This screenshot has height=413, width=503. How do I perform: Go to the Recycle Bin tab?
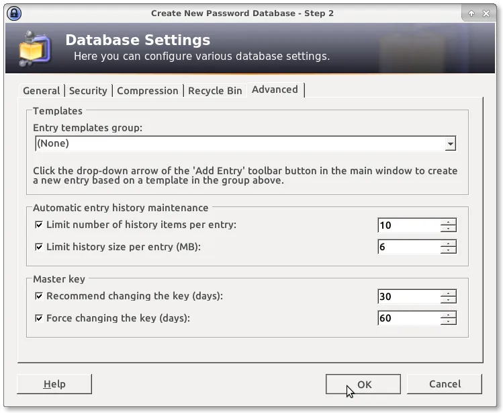pyautogui.click(x=215, y=91)
